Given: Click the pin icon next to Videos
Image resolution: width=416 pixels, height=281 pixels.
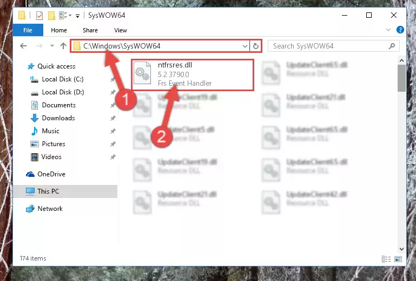Looking at the screenshot, I should 113,157.
